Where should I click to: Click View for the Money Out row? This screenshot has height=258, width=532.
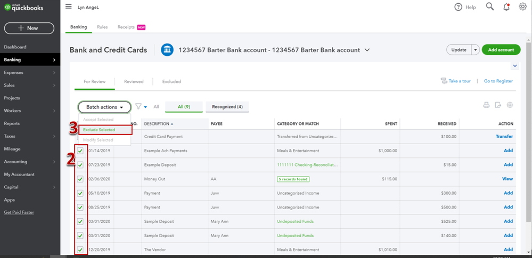point(508,179)
